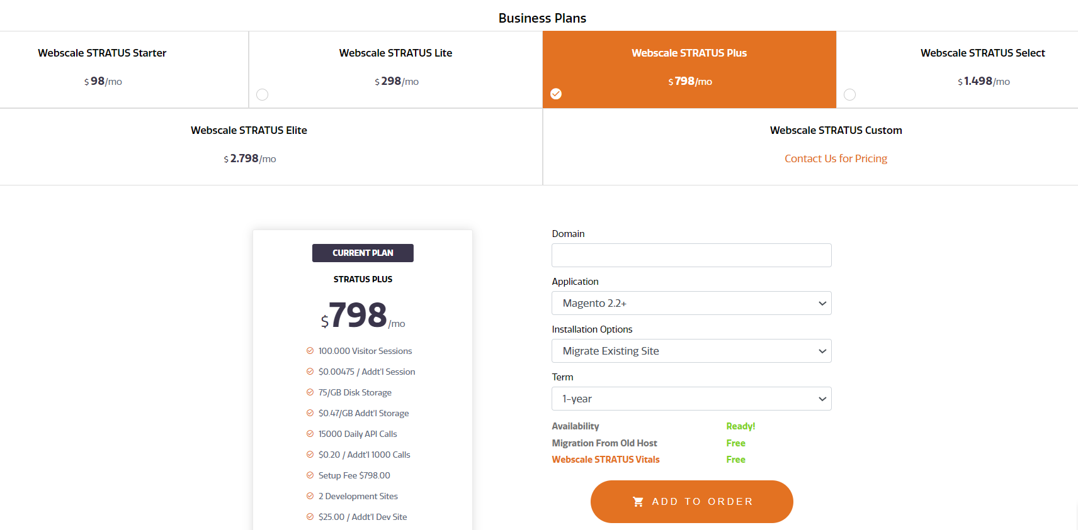Click the $2.798/mo Elite price
Screen dimensions: 1078x530
pyautogui.click(x=250, y=158)
